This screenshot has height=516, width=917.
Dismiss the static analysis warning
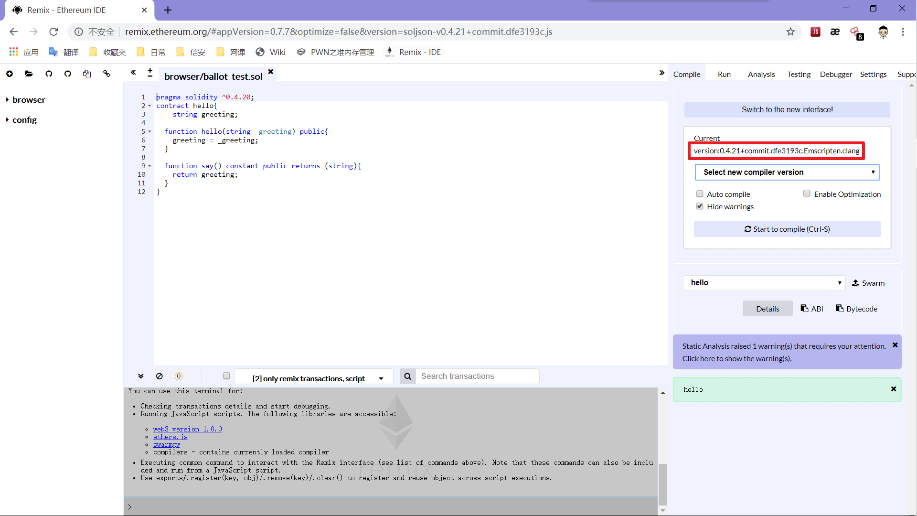pyautogui.click(x=895, y=345)
